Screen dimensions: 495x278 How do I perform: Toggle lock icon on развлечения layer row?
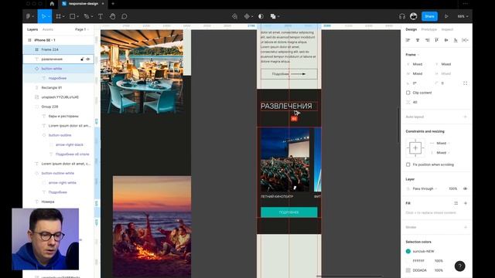pyautogui.click(x=82, y=59)
